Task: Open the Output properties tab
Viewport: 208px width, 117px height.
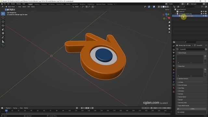Action: (174, 53)
